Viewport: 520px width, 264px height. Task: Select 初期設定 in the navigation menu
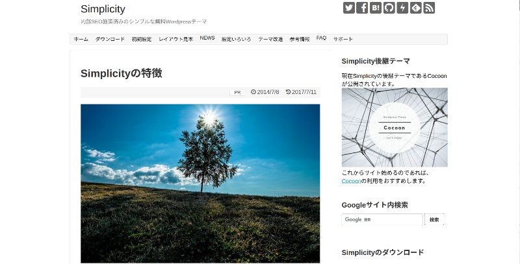(x=142, y=40)
